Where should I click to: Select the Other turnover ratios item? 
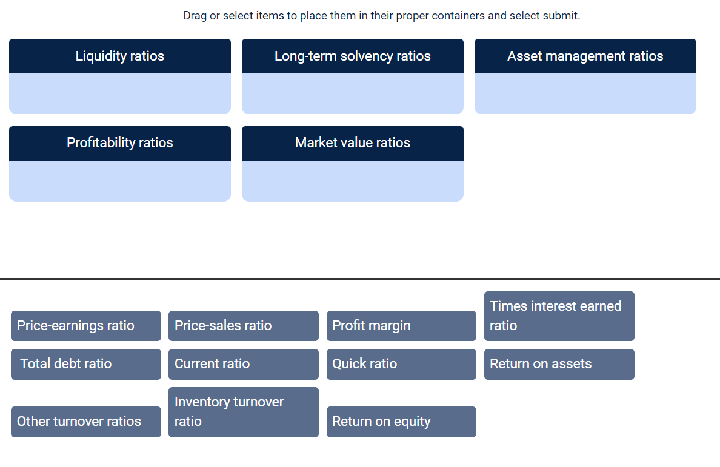pyautogui.click(x=85, y=421)
